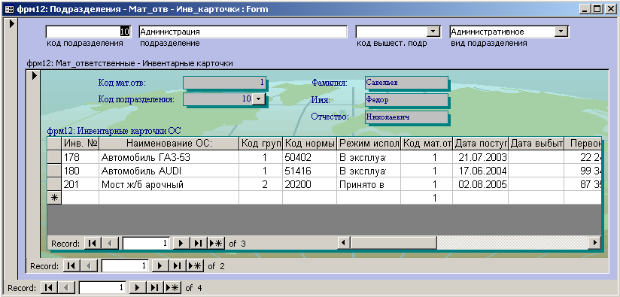This screenshot has width=620, height=297.
Task: Click the Отчество field Николаевич
Action: [x=406, y=117]
